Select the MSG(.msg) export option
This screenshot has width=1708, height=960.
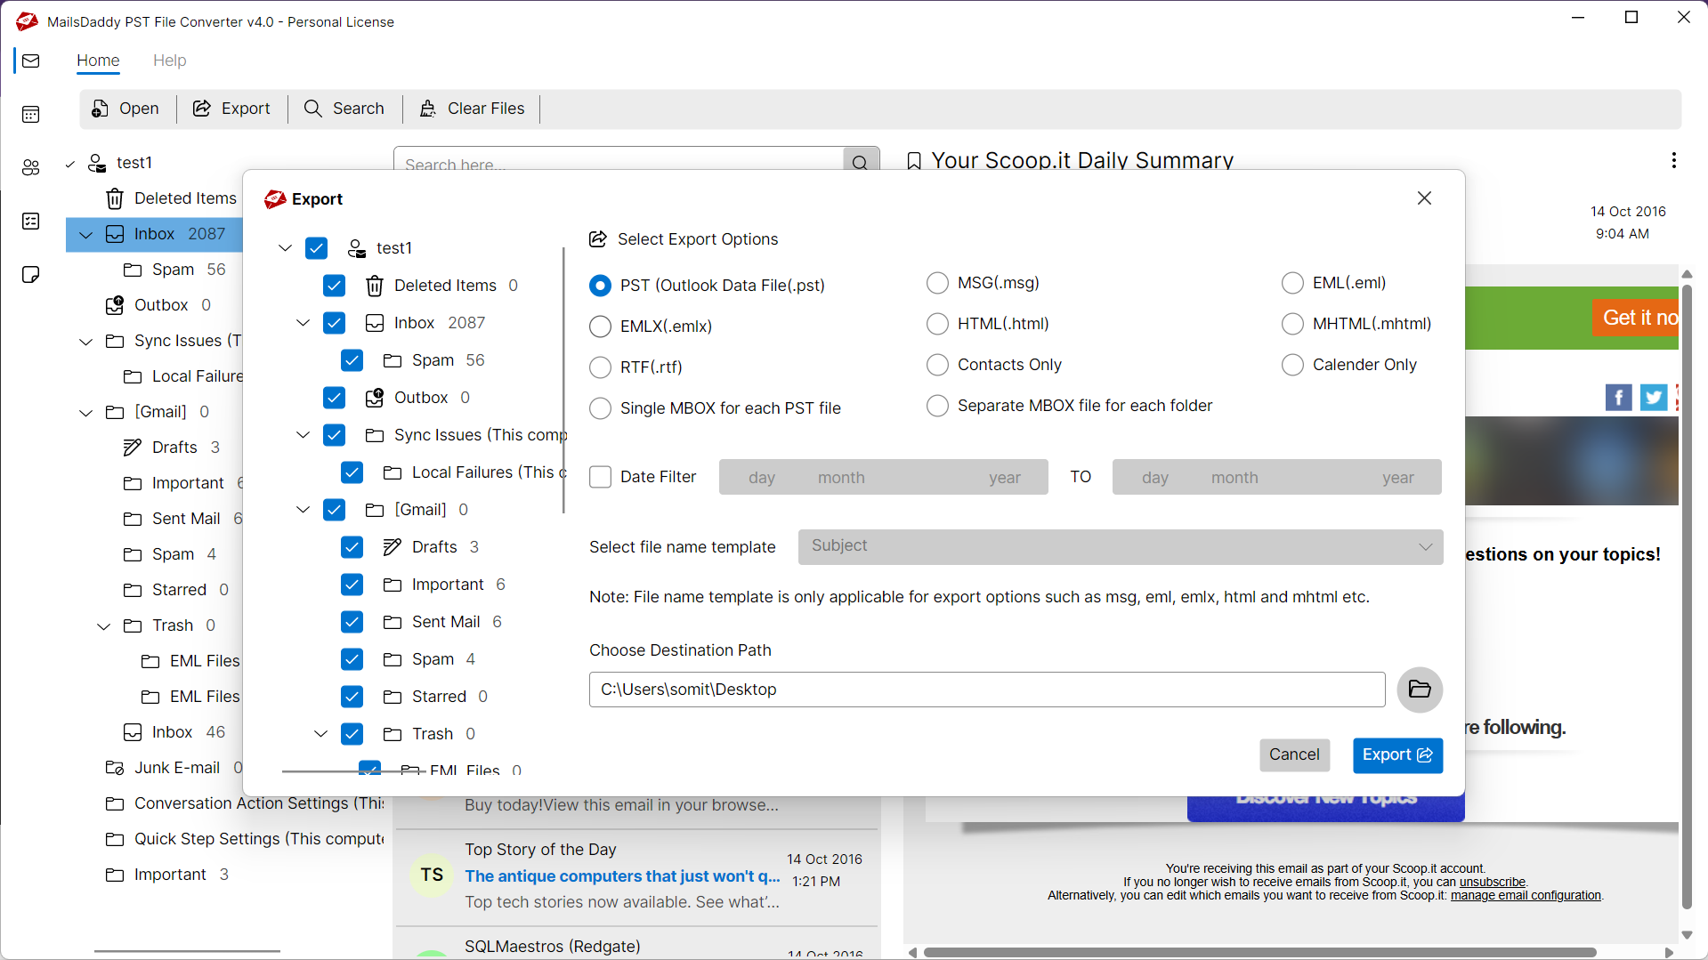tap(937, 283)
